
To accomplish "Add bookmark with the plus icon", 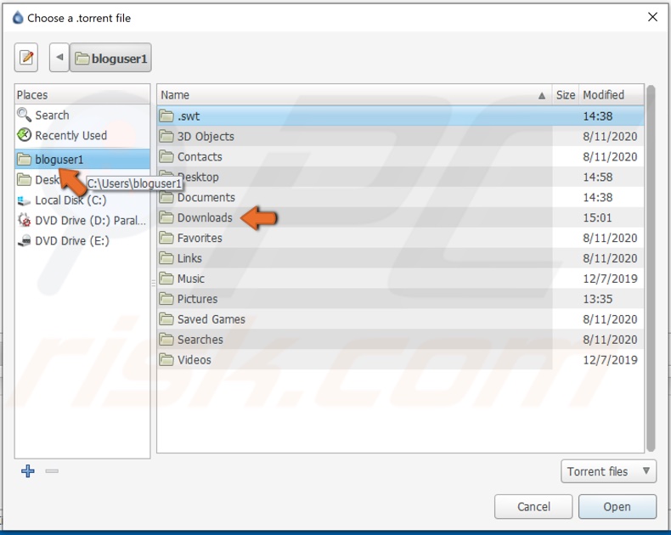I will click(28, 470).
